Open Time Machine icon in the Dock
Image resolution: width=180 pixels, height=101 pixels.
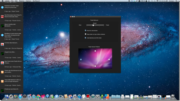tap(93, 96)
